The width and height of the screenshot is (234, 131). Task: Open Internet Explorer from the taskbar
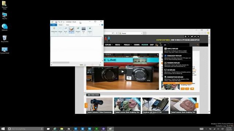55,129
